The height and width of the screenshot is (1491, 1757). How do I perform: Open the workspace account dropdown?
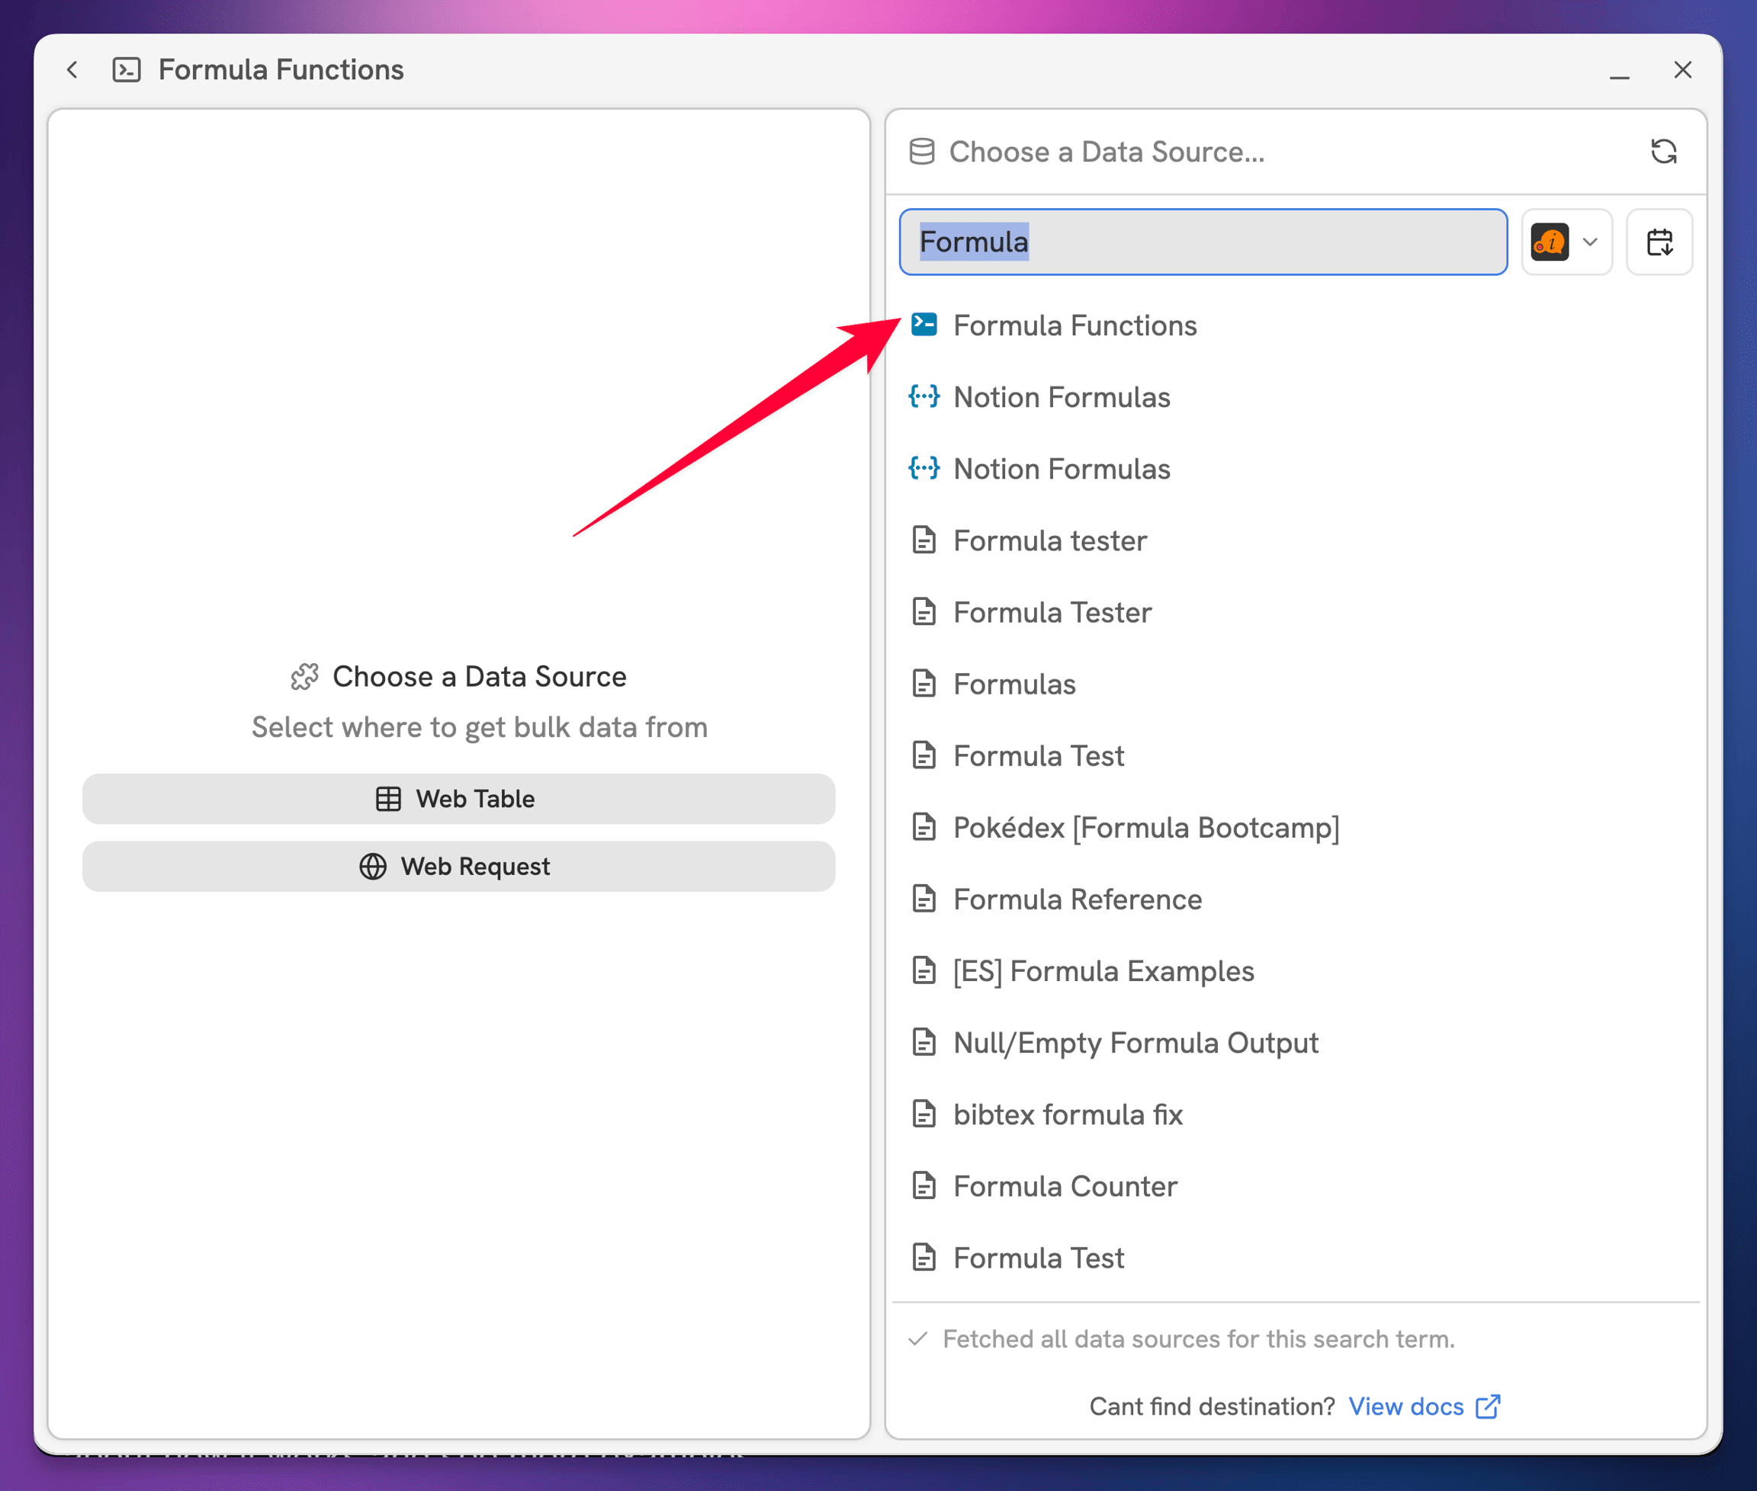[x=1566, y=242]
